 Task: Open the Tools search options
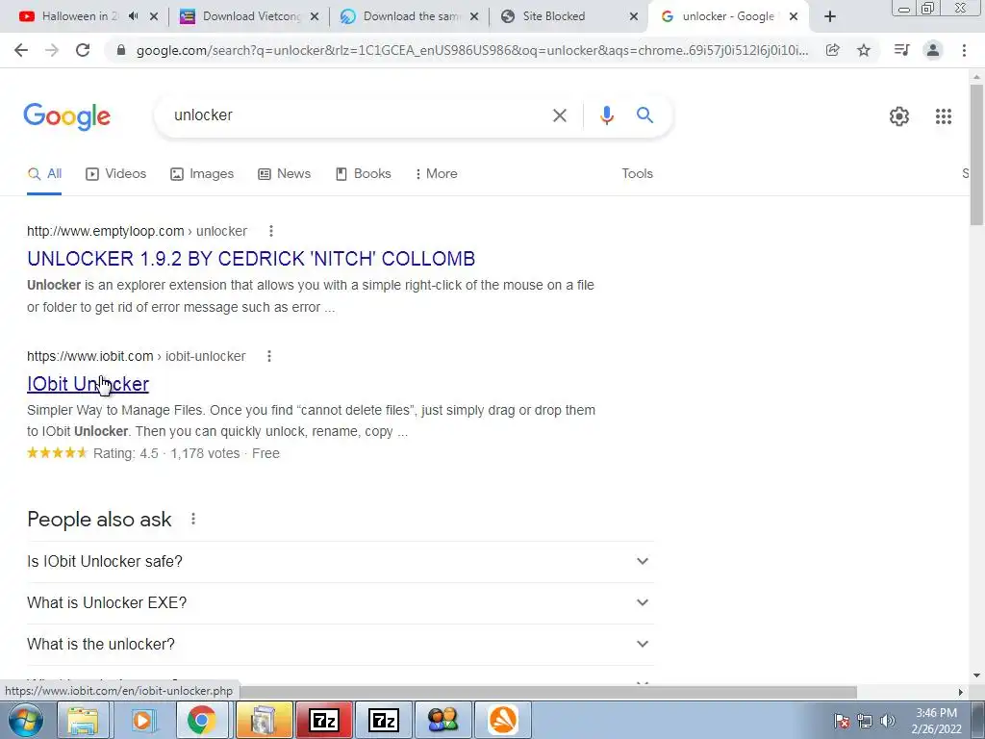click(637, 173)
